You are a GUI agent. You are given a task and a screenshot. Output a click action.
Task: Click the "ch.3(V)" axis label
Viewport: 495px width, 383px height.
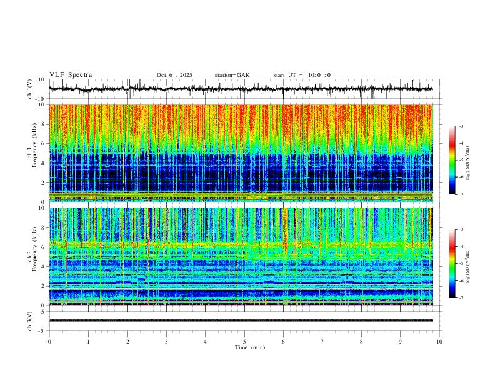tap(30, 322)
